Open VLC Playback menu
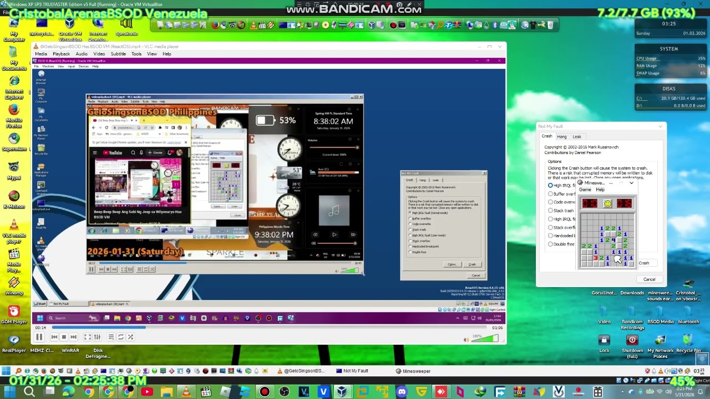Image resolution: width=710 pixels, height=399 pixels. point(61,54)
